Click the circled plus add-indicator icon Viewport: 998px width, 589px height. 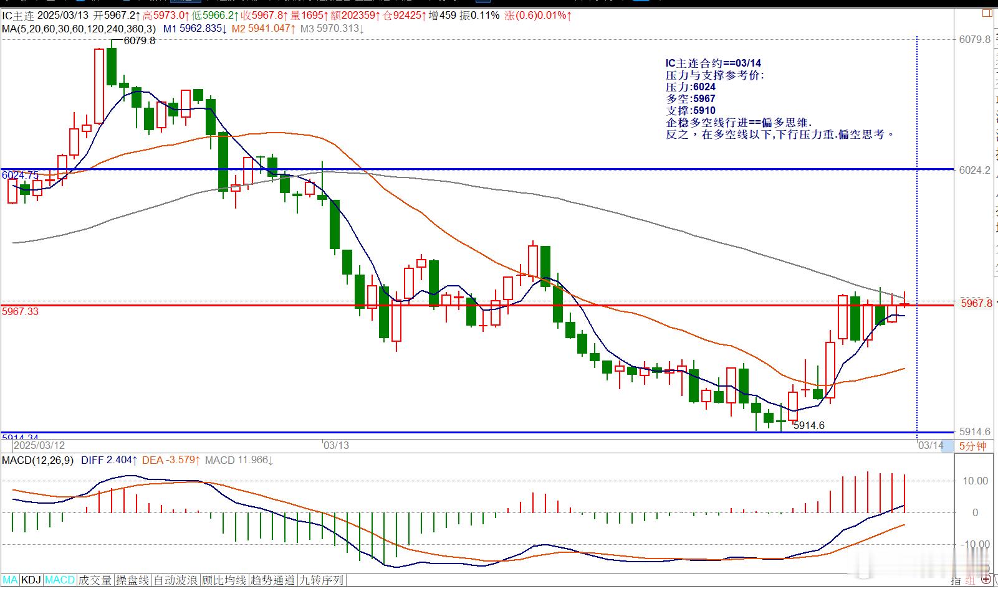[987, 580]
